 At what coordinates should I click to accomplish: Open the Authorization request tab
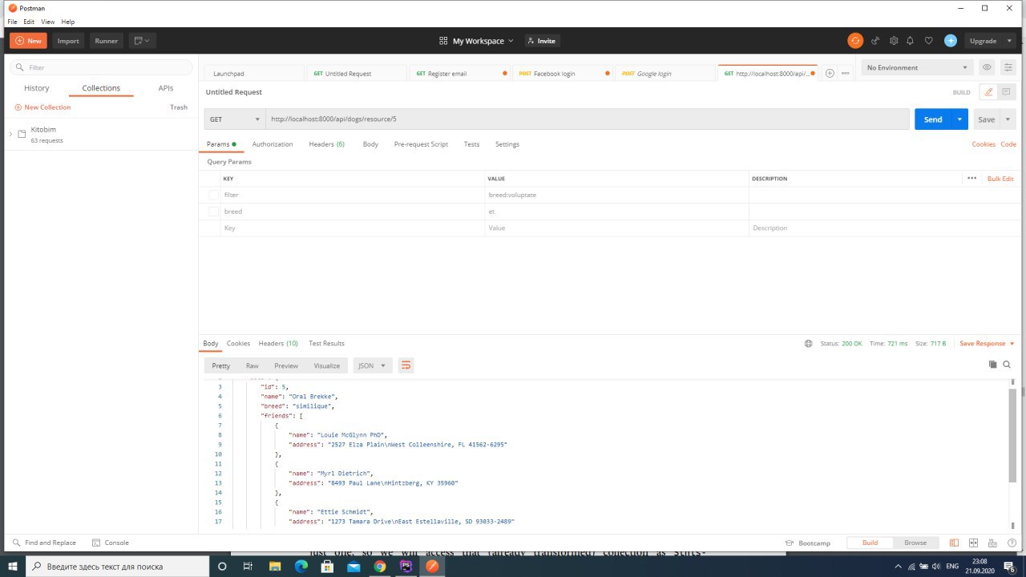tap(273, 144)
